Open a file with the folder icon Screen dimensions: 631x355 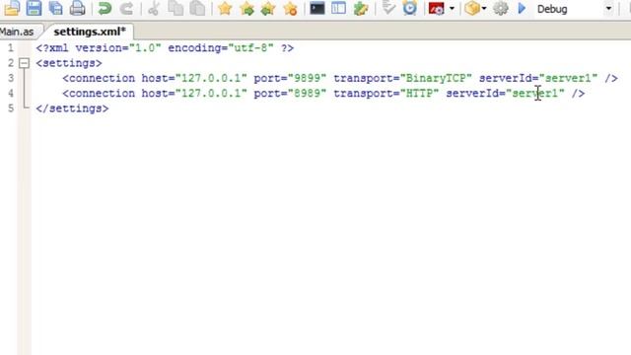click(11, 9)
